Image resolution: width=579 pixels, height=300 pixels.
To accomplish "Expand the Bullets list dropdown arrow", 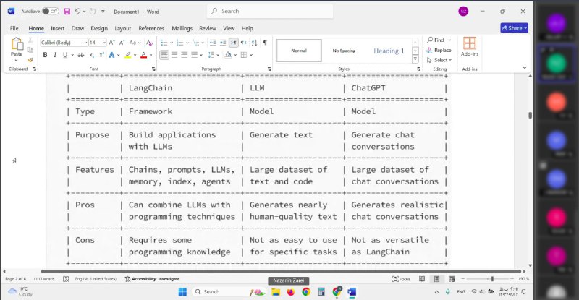I will (x=172, y=43).
